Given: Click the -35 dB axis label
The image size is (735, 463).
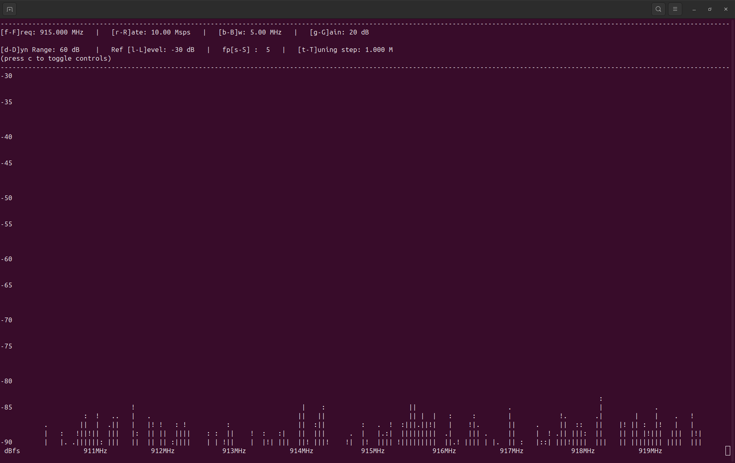Looking at the screenshot, I should tap(7, 102).
